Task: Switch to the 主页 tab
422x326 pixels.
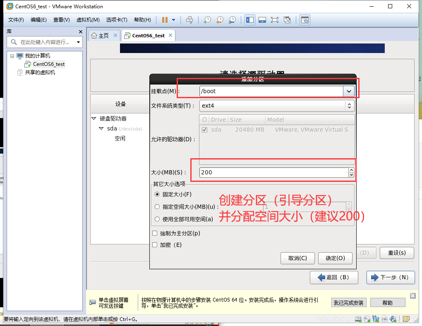Action: [103, 36]
